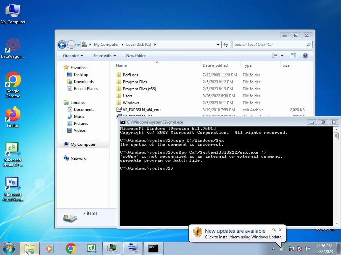The height and width of the screenshot is (255, 341).
Task: Select Libraries in navigation pane
Action: [x=75, y=103]
